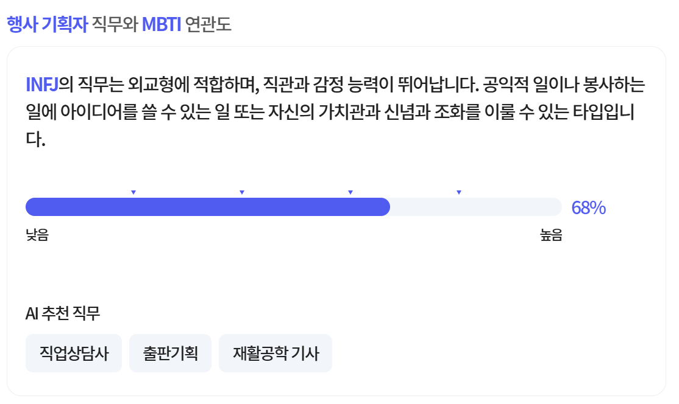Viewport: 679px width, 404px height.
Task: Click the unfilled gray part of the progress bar
Action: pyautogui.click(x=475, y=207)
